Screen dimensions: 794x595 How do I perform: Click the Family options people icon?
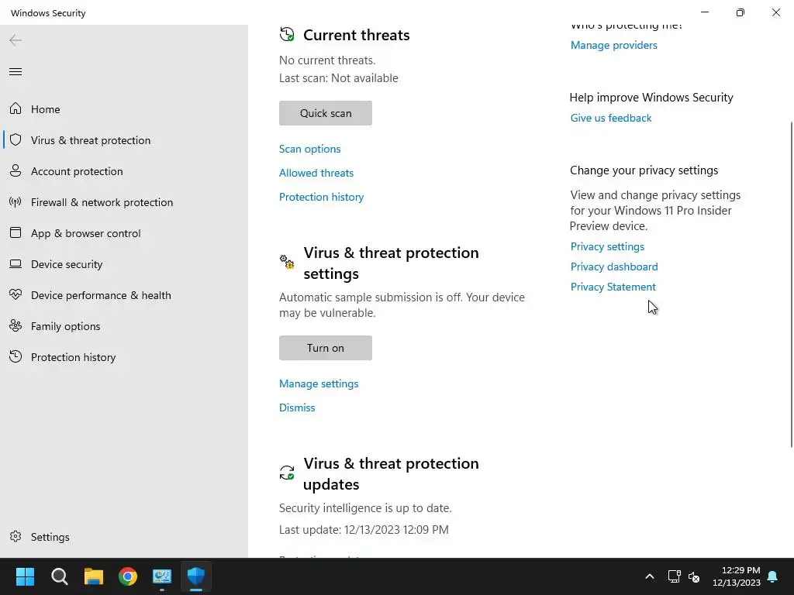[16, 326]
